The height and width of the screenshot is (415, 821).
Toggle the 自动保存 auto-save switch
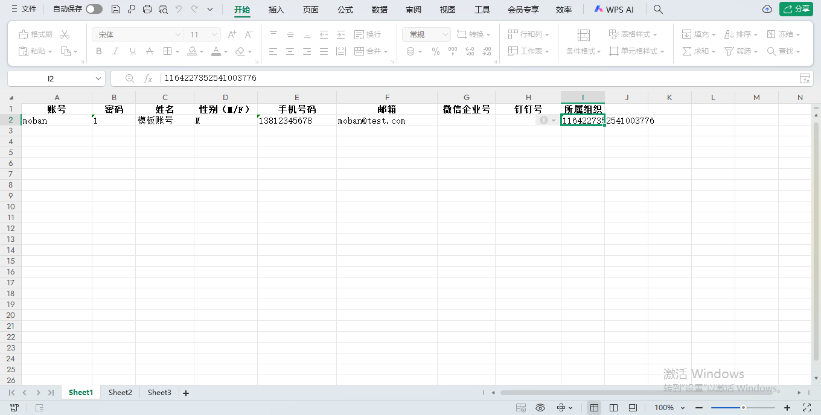[94, 9]
